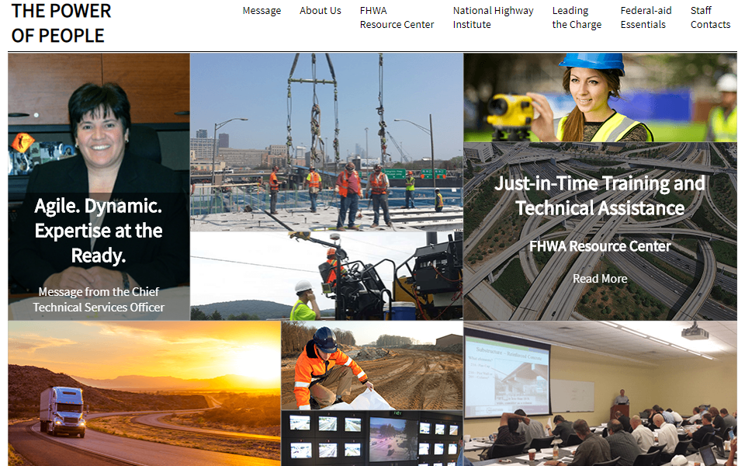This screenshot has height=466, width=745.
Task: Open the truck on highway at sunset photo
Action: click(144, 393)
